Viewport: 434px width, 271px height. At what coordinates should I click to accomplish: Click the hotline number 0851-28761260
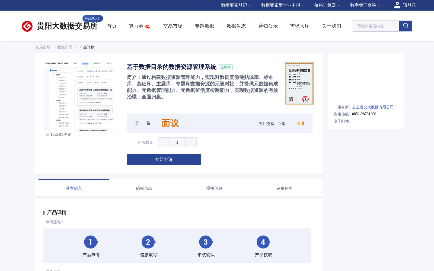[364, 114]
